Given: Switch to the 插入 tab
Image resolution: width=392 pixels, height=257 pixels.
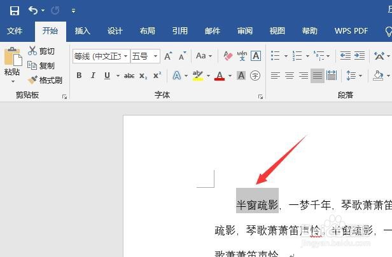Looking at the screenshot, I should [x=83, y=31].
